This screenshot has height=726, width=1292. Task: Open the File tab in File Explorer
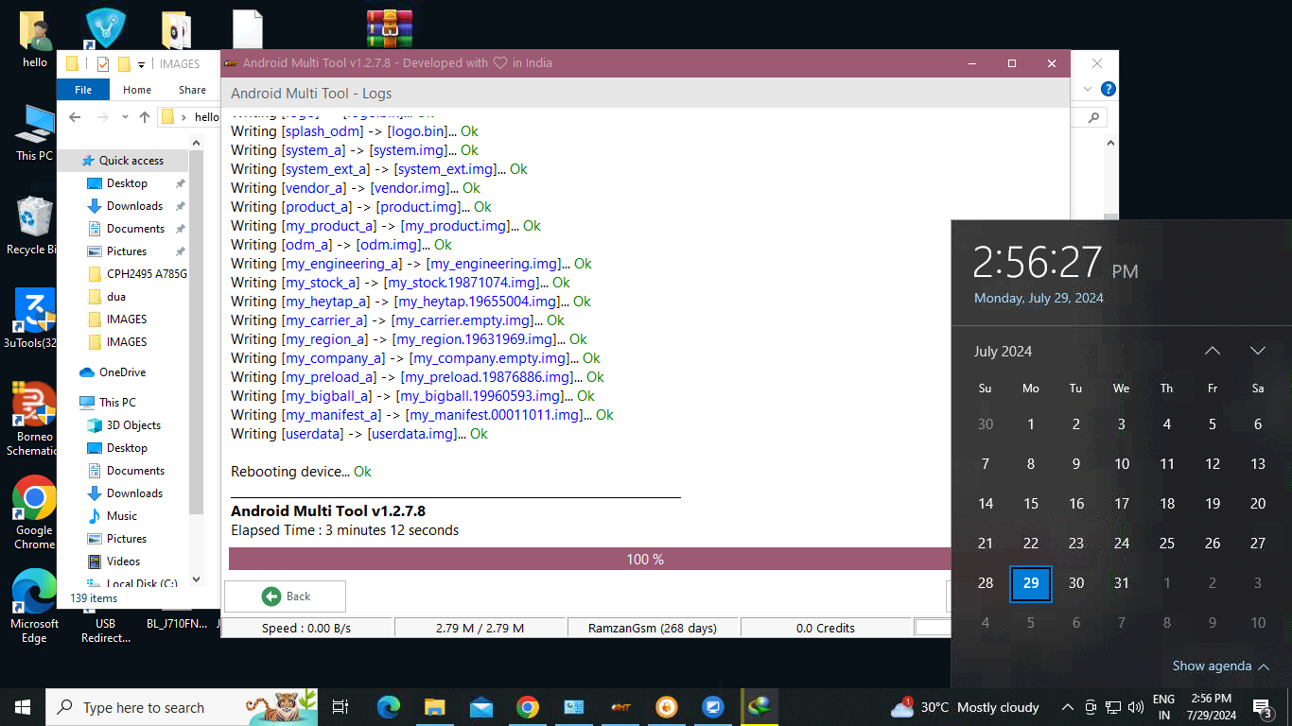click(83, 90)
